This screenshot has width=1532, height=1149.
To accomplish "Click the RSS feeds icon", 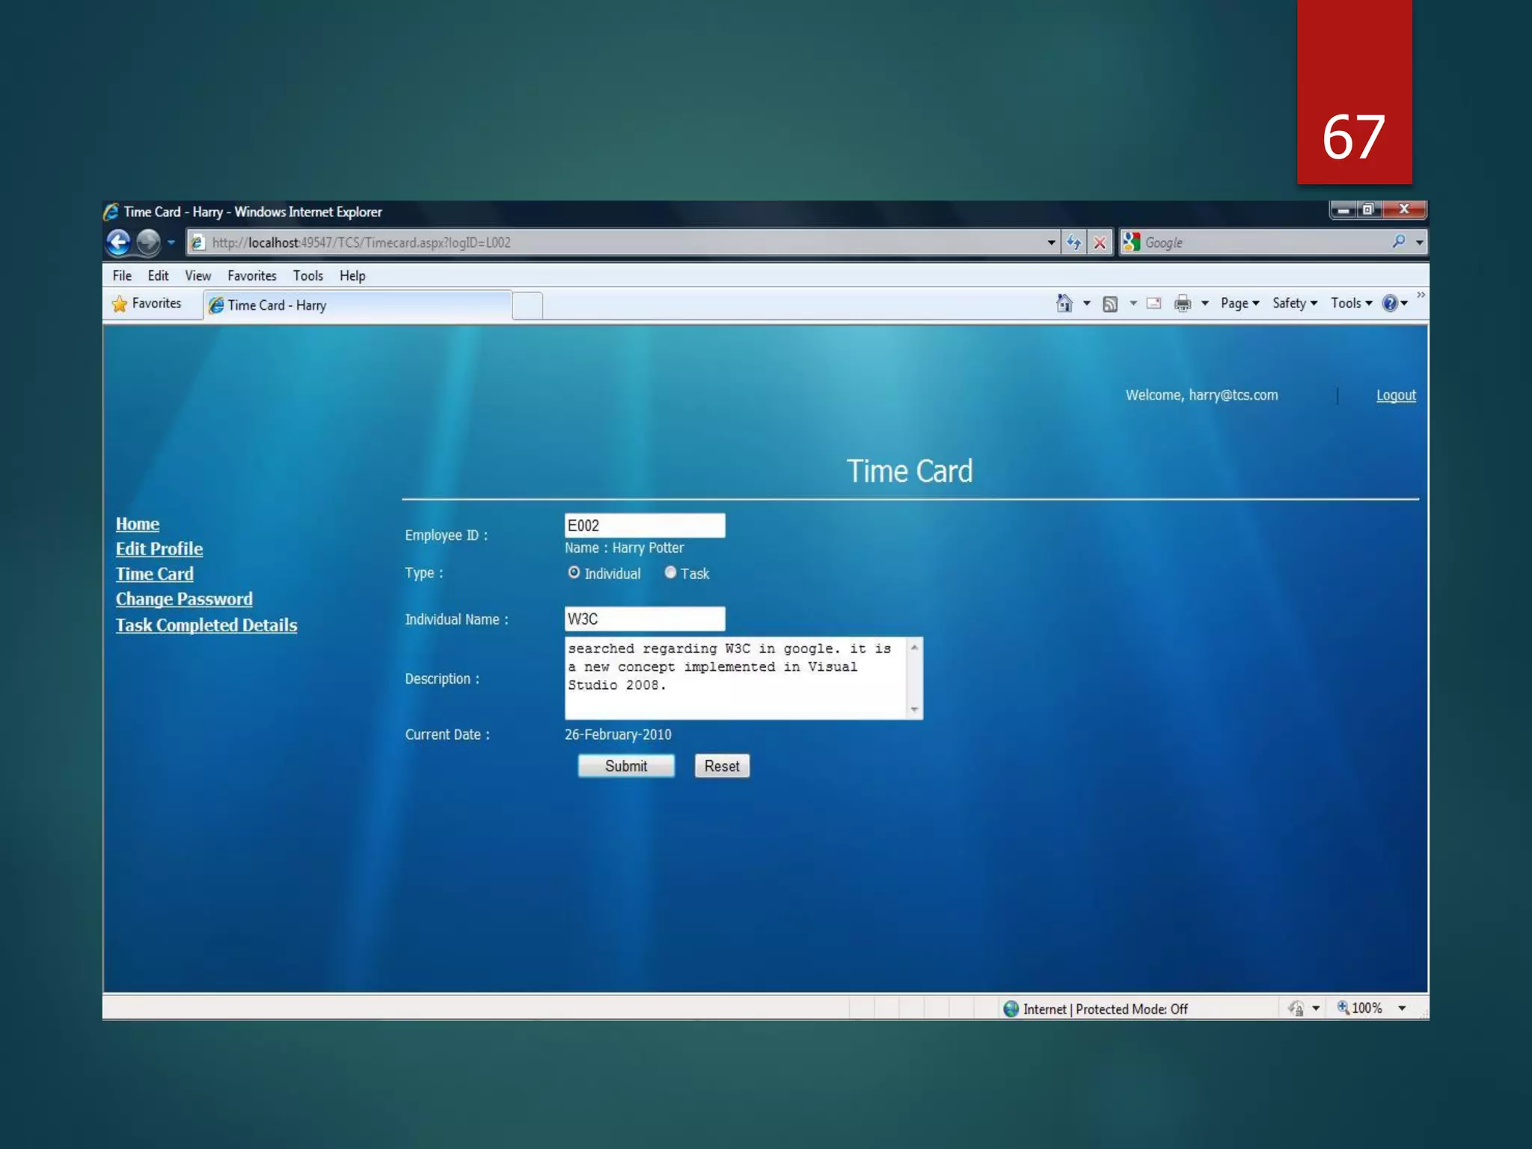I will [1110, 304].
